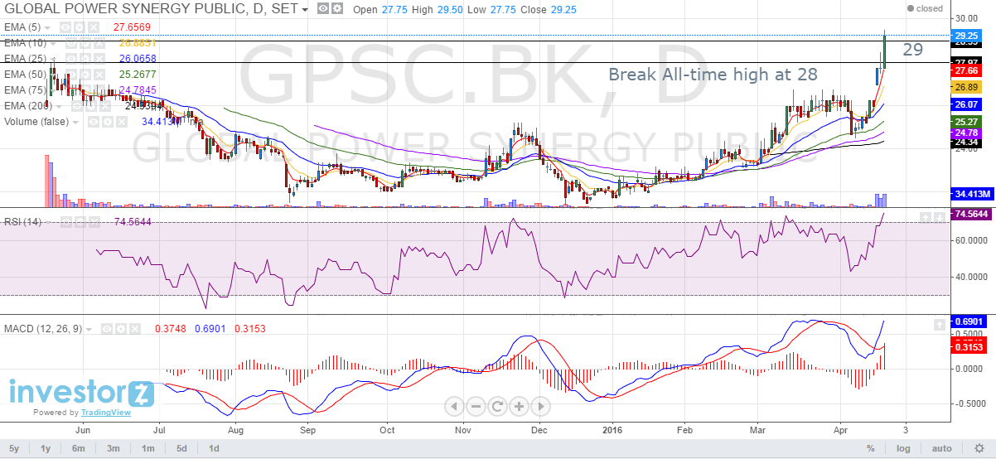
Task: Click 'Break All-time high at 28' annotation
Action: [x=713, y=74]
